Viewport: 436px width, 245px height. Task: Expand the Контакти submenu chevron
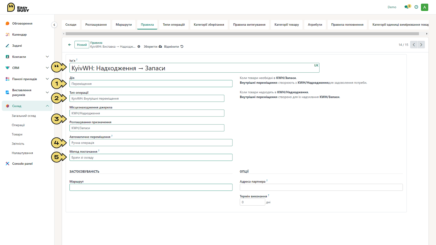pyautogui.click(x=47, y=57)
